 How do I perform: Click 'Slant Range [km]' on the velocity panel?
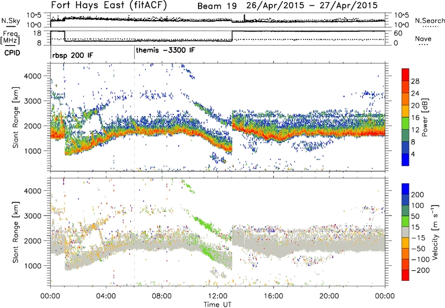click(16, 232)
